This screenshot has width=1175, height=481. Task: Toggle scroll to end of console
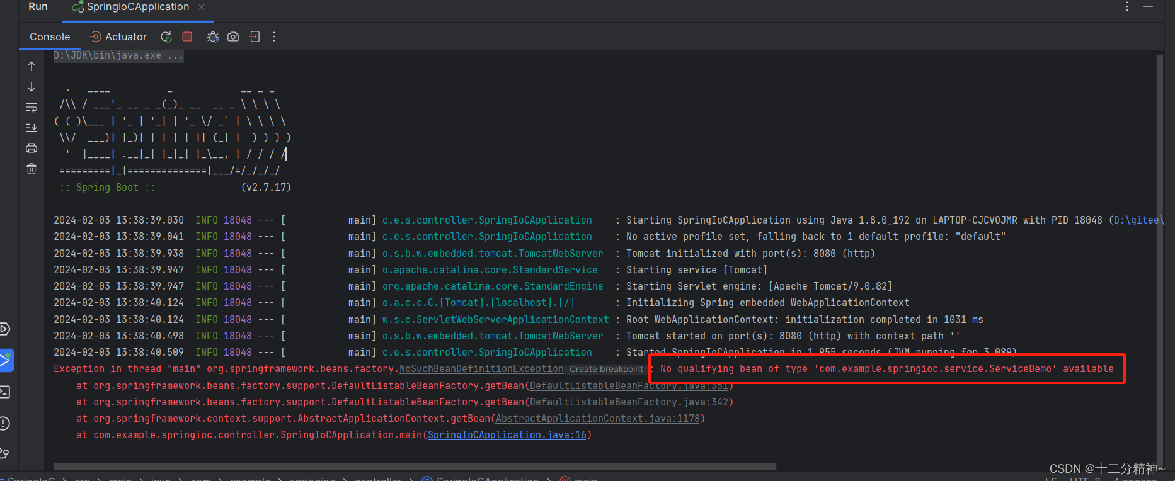point(32,128)
